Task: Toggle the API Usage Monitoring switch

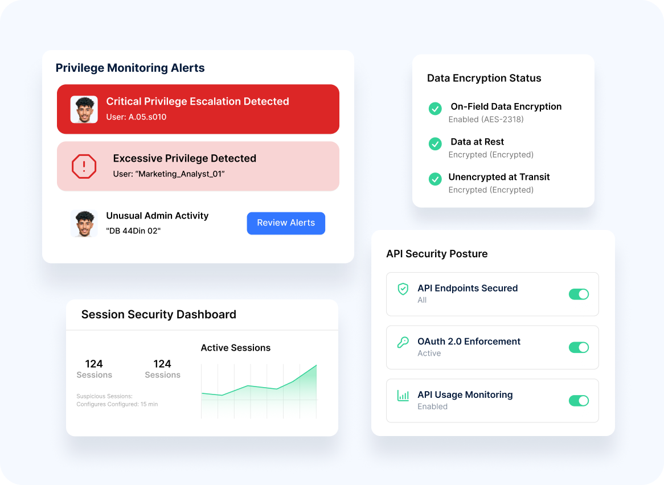Action: [x=579, y=401]
